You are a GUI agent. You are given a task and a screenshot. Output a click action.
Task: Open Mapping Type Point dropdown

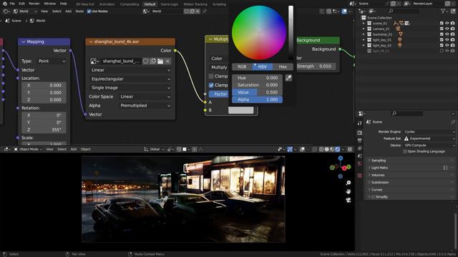point(52,61)
